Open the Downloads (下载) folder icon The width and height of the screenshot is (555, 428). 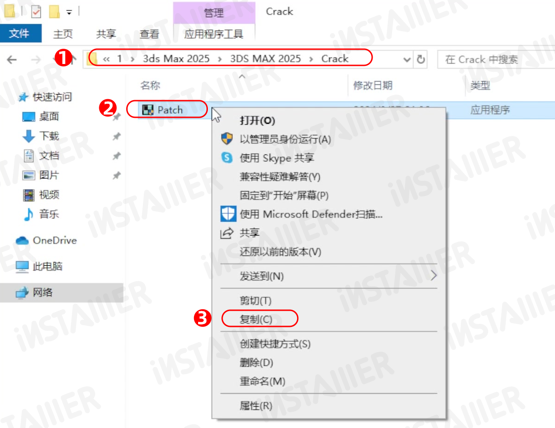point(29,136)
